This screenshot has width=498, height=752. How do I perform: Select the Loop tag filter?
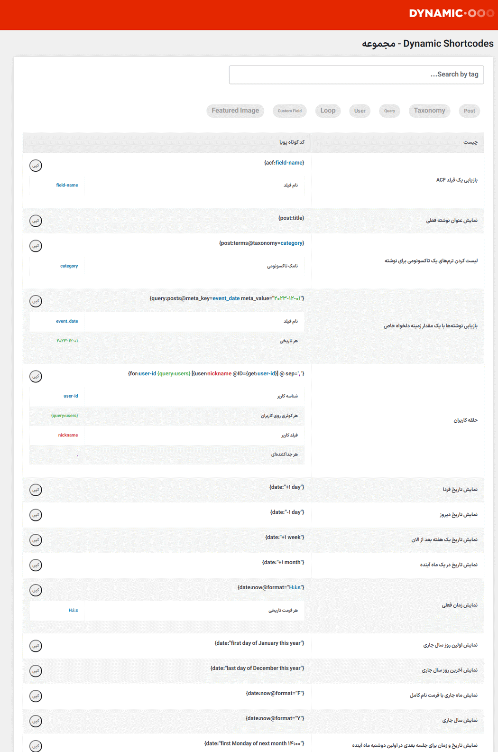[328, 111]
